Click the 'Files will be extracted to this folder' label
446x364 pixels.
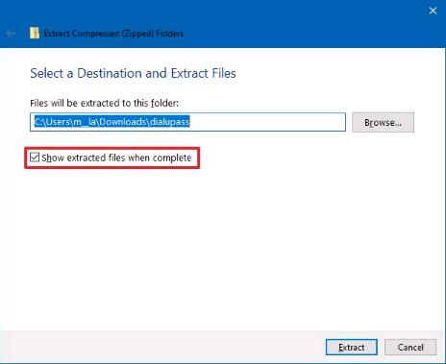click(104, 103)
